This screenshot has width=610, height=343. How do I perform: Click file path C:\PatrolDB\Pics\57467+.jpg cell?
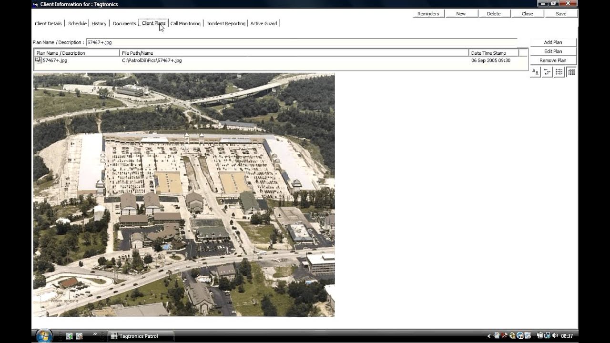point(152,61)
